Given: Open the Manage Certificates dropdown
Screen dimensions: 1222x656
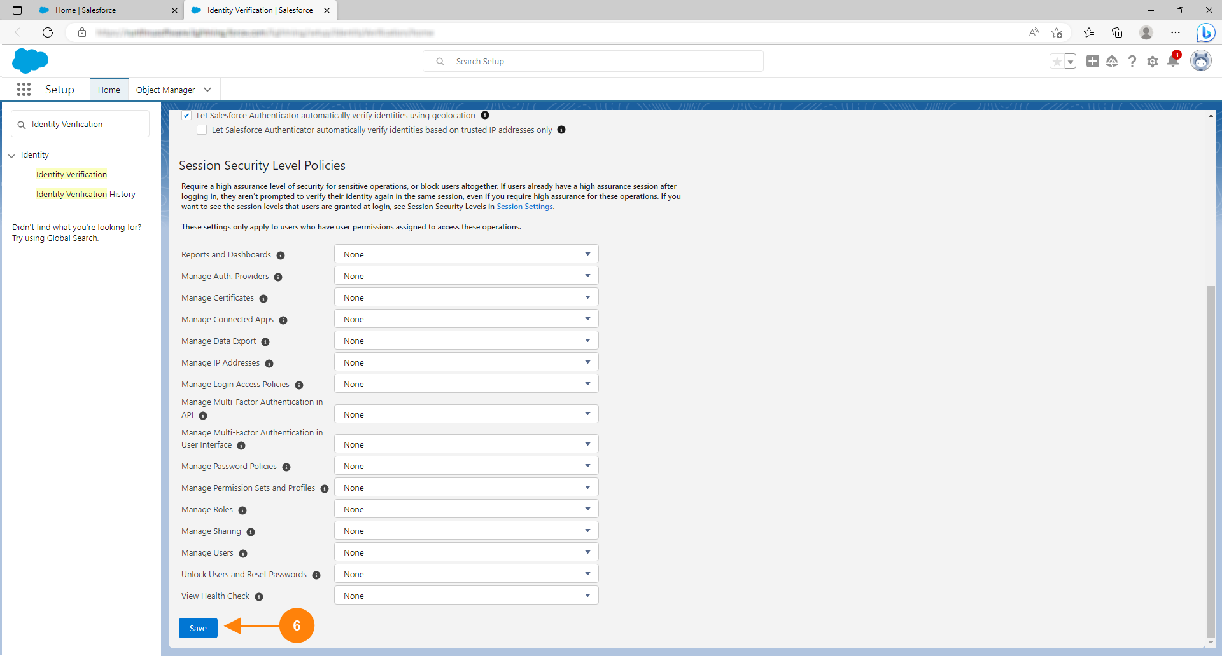Looking at the screenshot, I should click(466, 297).
